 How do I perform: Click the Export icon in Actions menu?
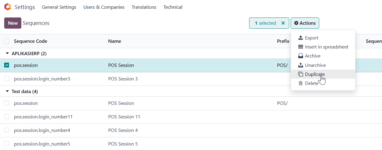point(301,38)
